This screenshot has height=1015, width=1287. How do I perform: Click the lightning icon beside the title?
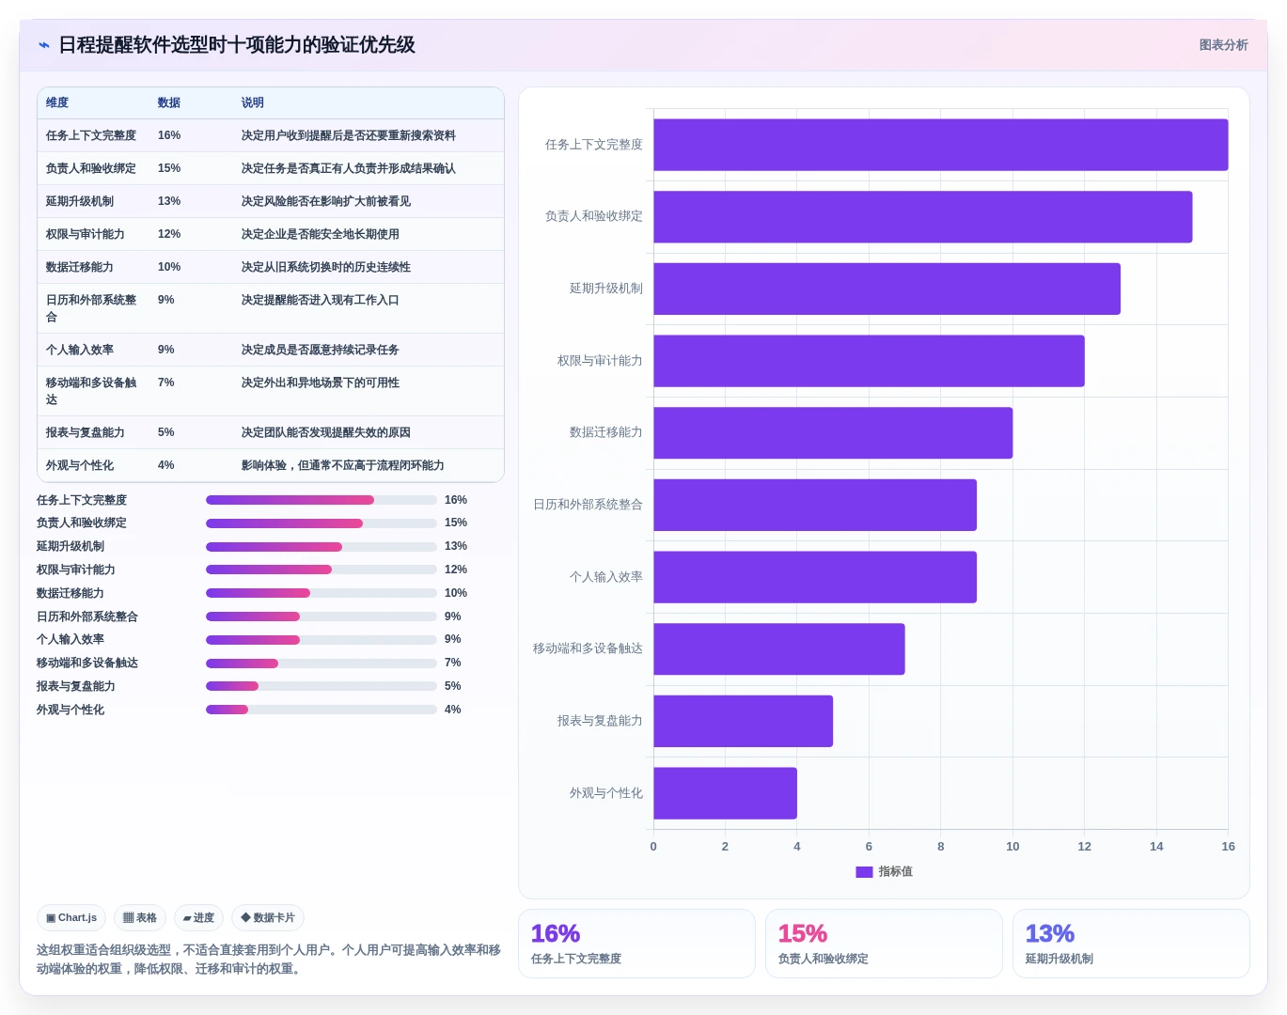(x=44, y=45)
